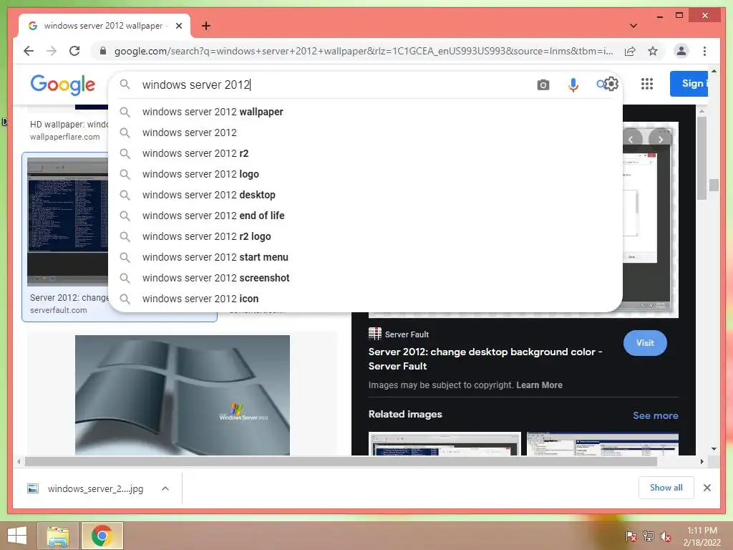Viewport: 733px width, 550px height.
Task: Reload the page with the refresh icon
Action: click(74, 51)
